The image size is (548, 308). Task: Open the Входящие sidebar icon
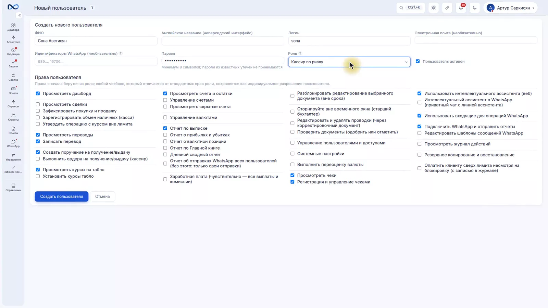click(x=13, y=51)
